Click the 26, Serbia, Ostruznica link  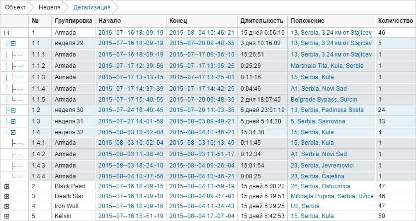(321, 186)
